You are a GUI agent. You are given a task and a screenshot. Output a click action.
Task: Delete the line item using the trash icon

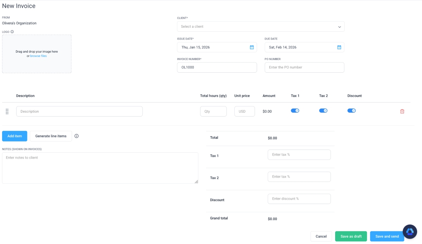[x=402, y=111]
